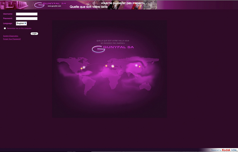Click the Login button
The height and width of the screenshot is (152, 238).
coord(34,34)
